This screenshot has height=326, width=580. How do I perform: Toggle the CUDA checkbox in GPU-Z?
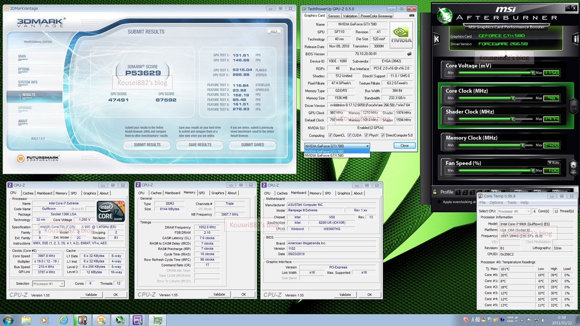point(349,135)
